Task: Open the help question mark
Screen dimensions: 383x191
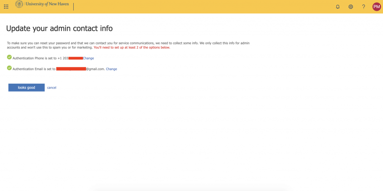Action: (x=364, y=7)
